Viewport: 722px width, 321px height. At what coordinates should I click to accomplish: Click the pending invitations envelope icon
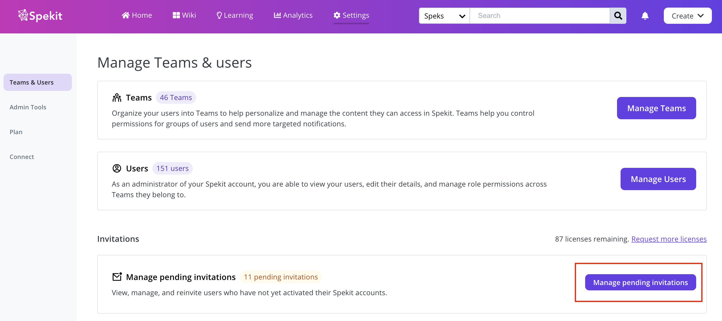(x=117, y=277)
